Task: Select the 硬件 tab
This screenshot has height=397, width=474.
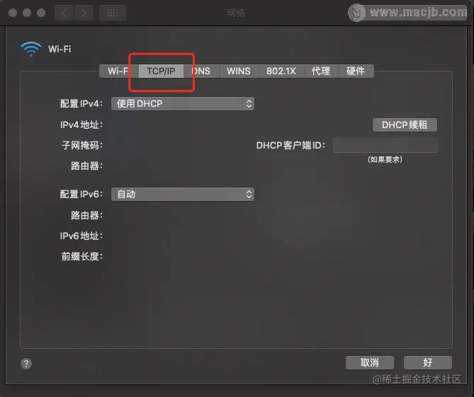Action: (x=356, y=71)
